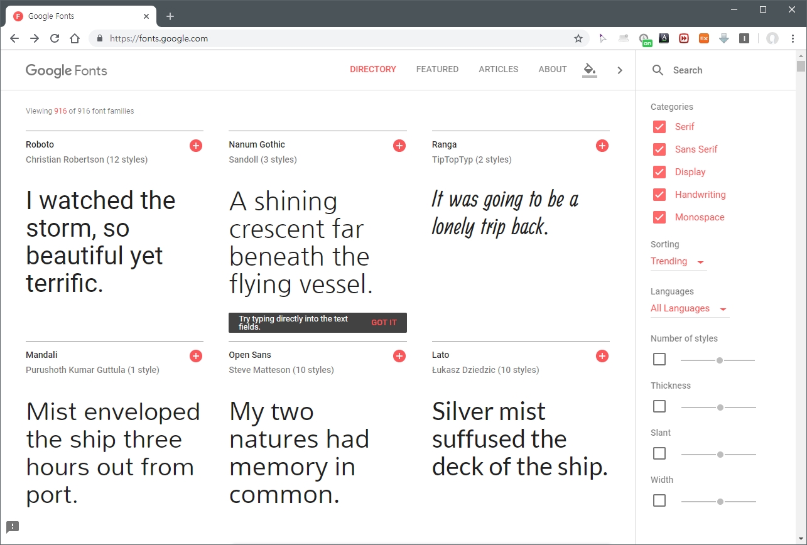This screenshot has height=545, width=807.
Task: Click the green ON extension icon
Action: click(x=644, y=40)
